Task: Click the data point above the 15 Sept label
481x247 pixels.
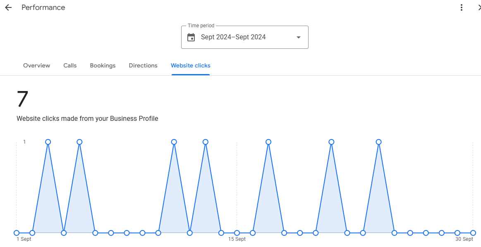Action: pos(237,233)
